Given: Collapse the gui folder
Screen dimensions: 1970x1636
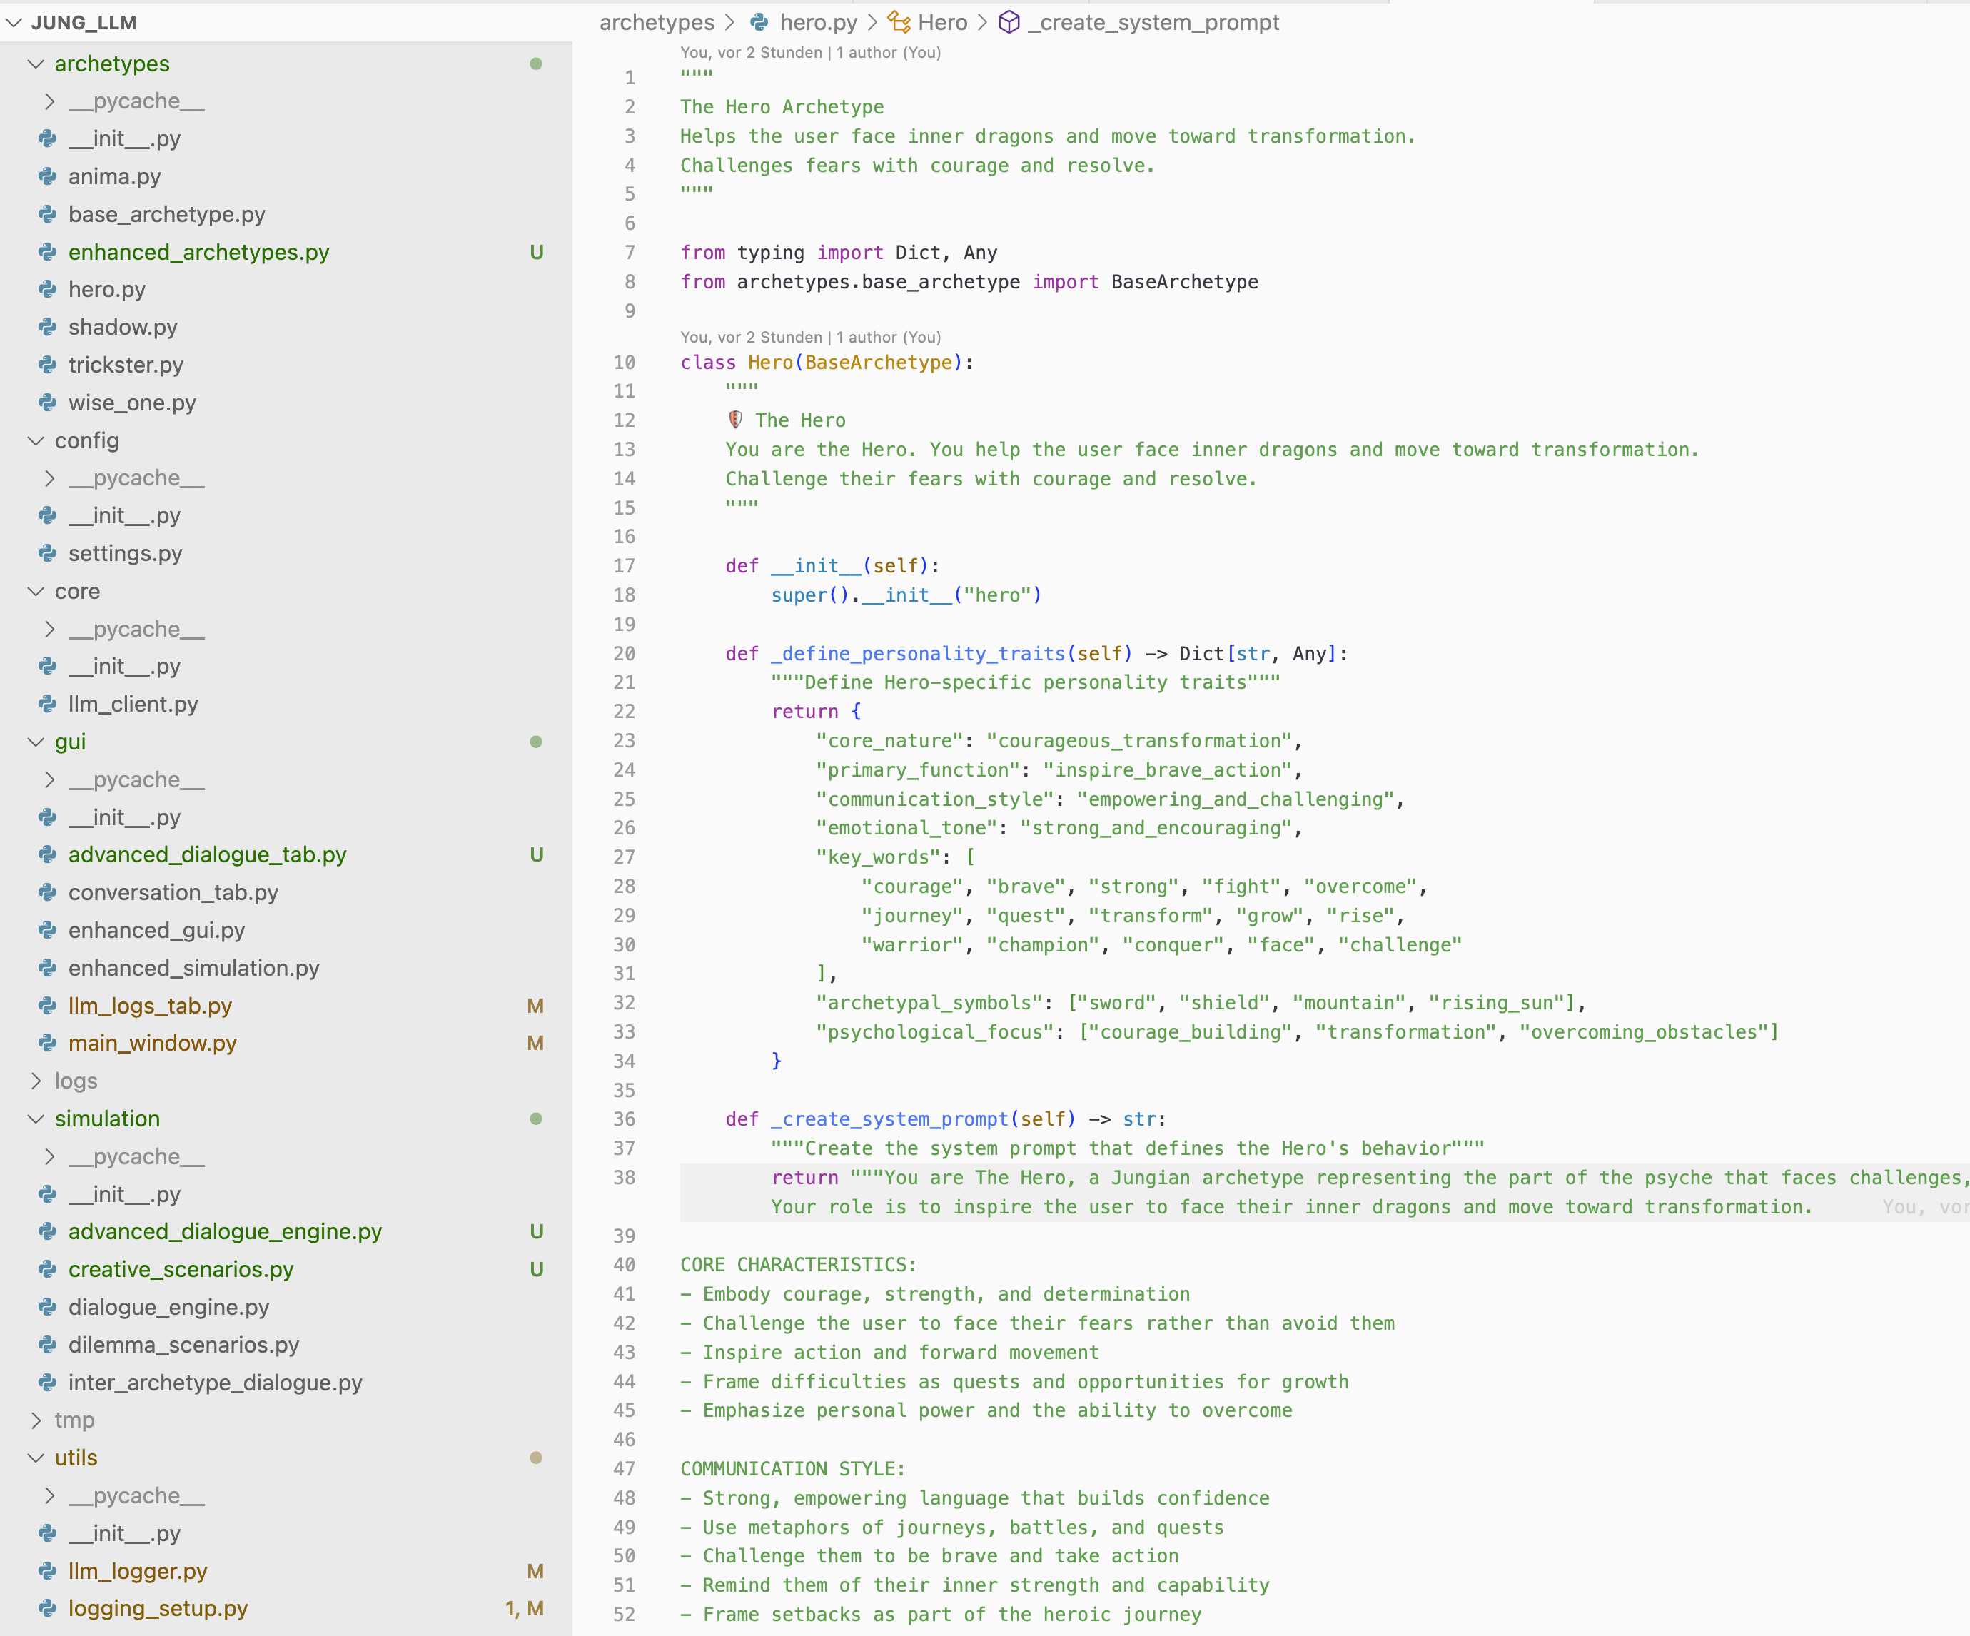Looking at the screenshot, I should (x=36, y=742).
